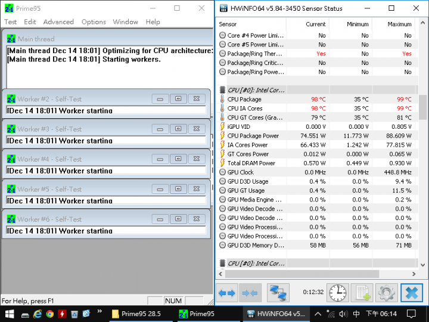The image size is (429, 322).
Task: Open the Help menu in Prime95
Action: click(153, 22)
